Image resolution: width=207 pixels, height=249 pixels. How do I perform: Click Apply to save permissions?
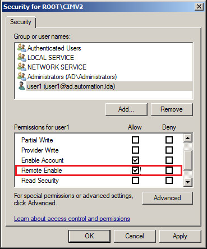(x=180, y=236)
